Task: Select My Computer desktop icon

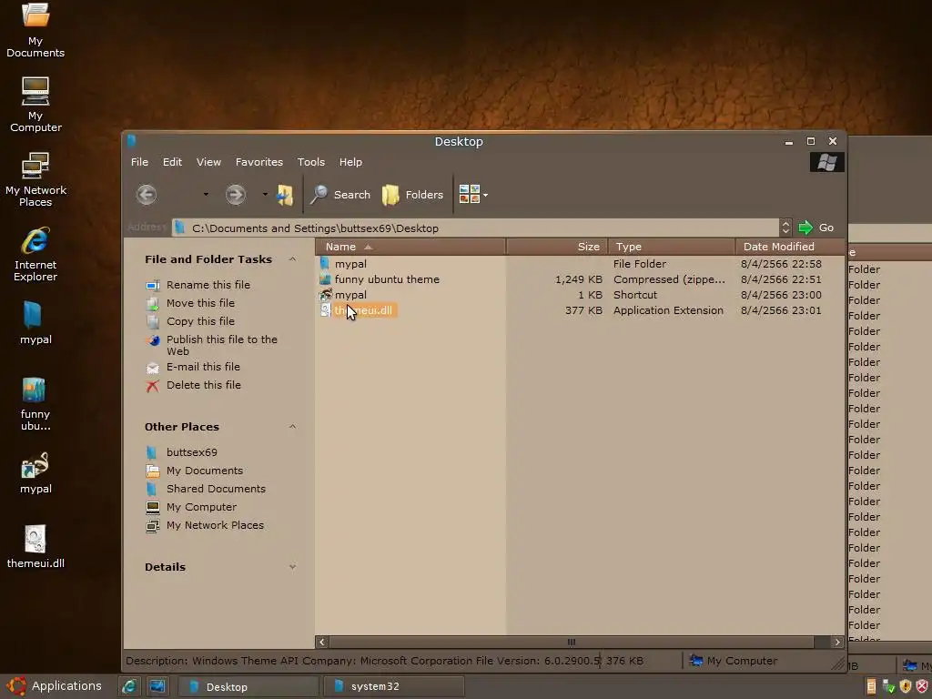Action: point(35,105)
